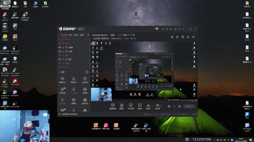Click the pill with pencil icon right of 修改
This screenshot has width=254, height=142.
(126, 35)
